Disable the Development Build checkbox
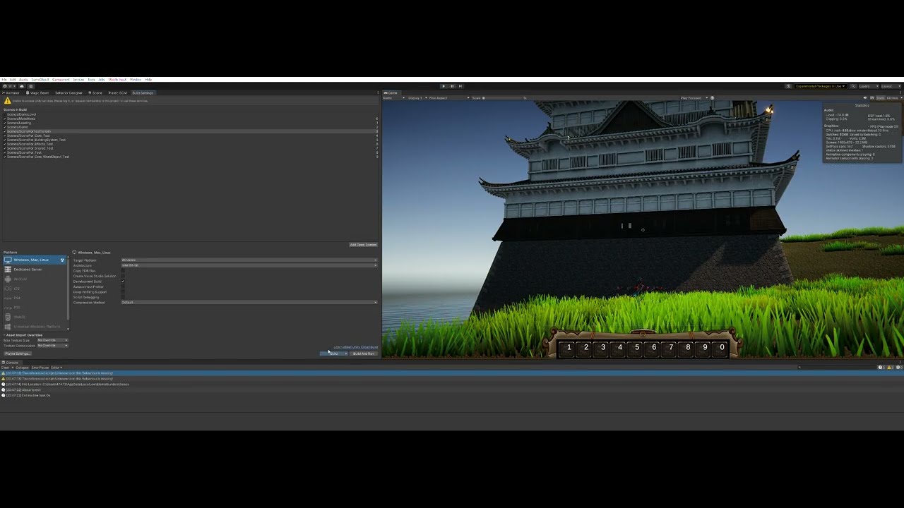 pyautogui.click(x=123, y=282)
